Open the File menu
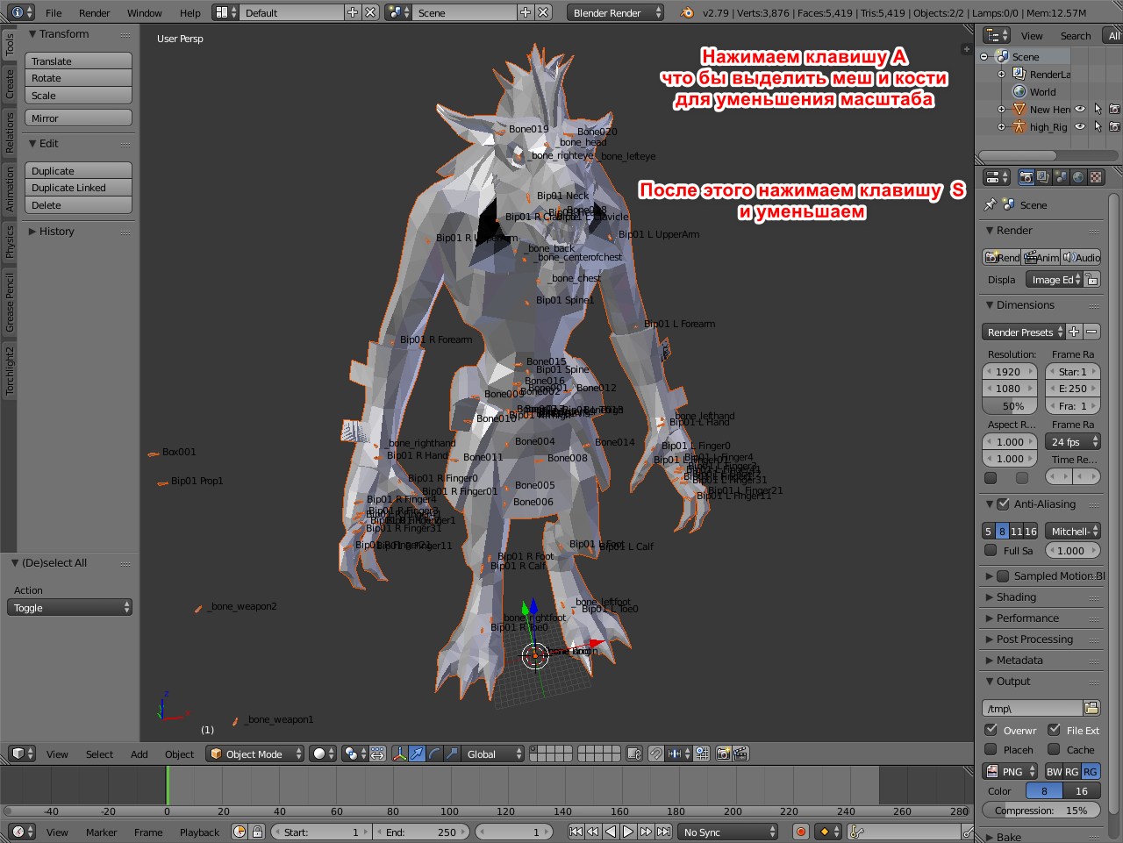The image size is (1123, 843). click(x=54, y=13)
